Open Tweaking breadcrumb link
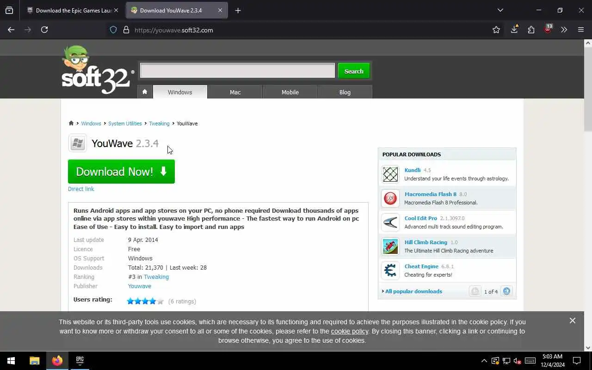This screenshot has height=370, width=592. click(159, 123)
